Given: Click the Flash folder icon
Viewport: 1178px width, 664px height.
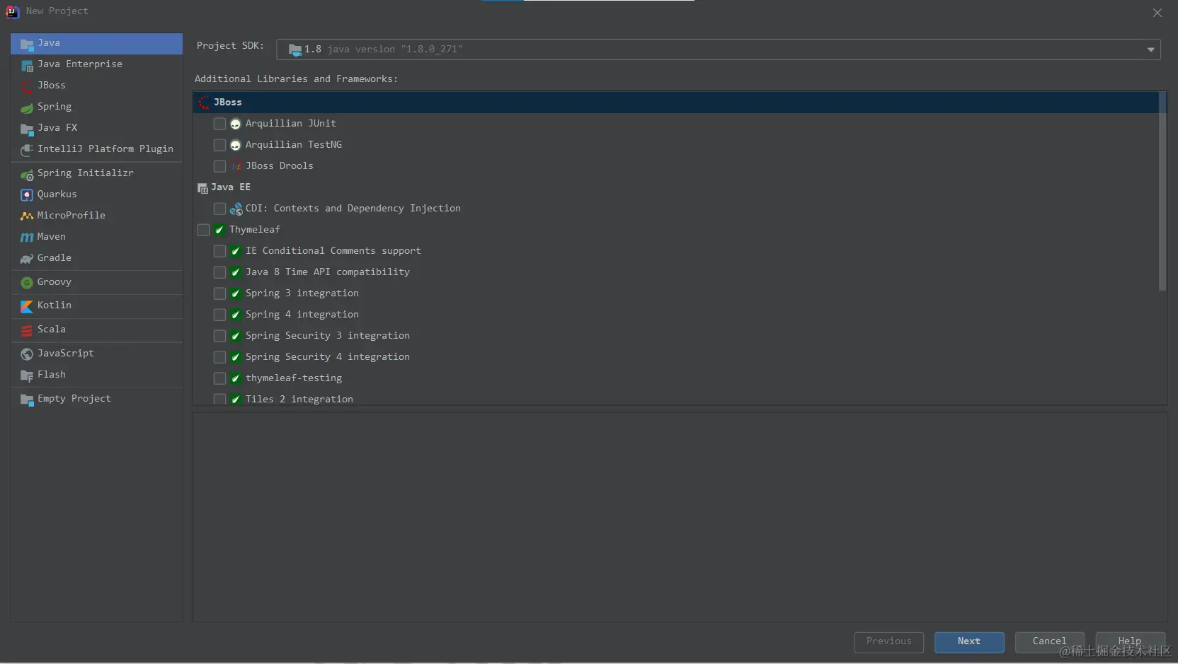Looking at the screenshot, I should coord(27,375).
